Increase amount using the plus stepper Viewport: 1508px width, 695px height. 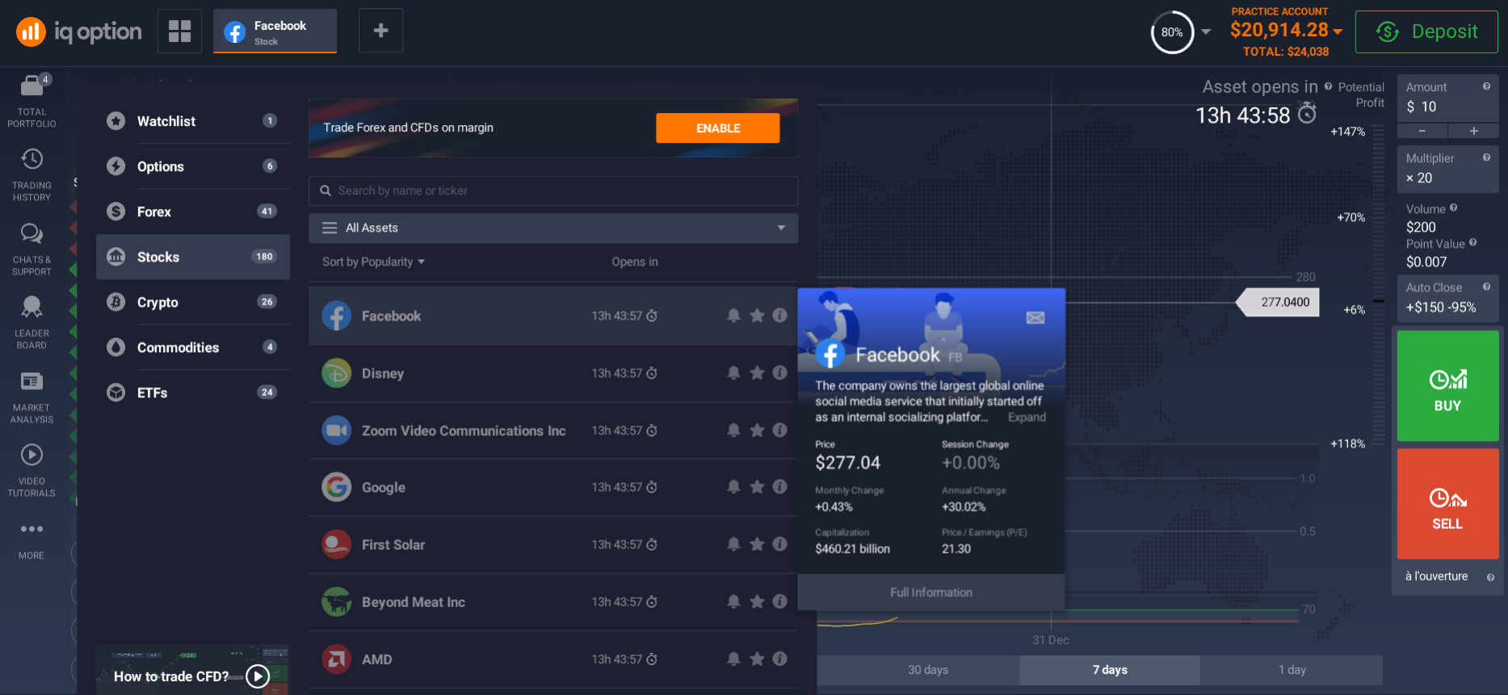coord(1473,131)
